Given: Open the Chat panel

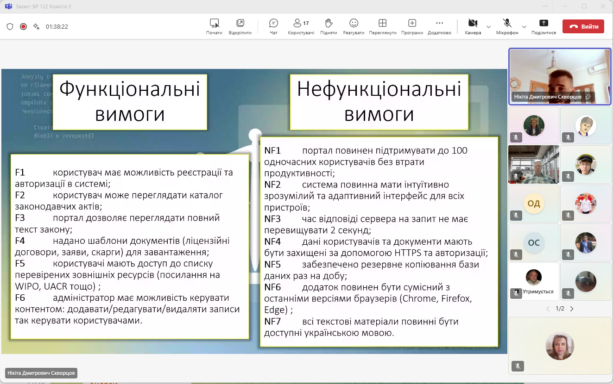Looking at the screenshot, I should (273, 27).
